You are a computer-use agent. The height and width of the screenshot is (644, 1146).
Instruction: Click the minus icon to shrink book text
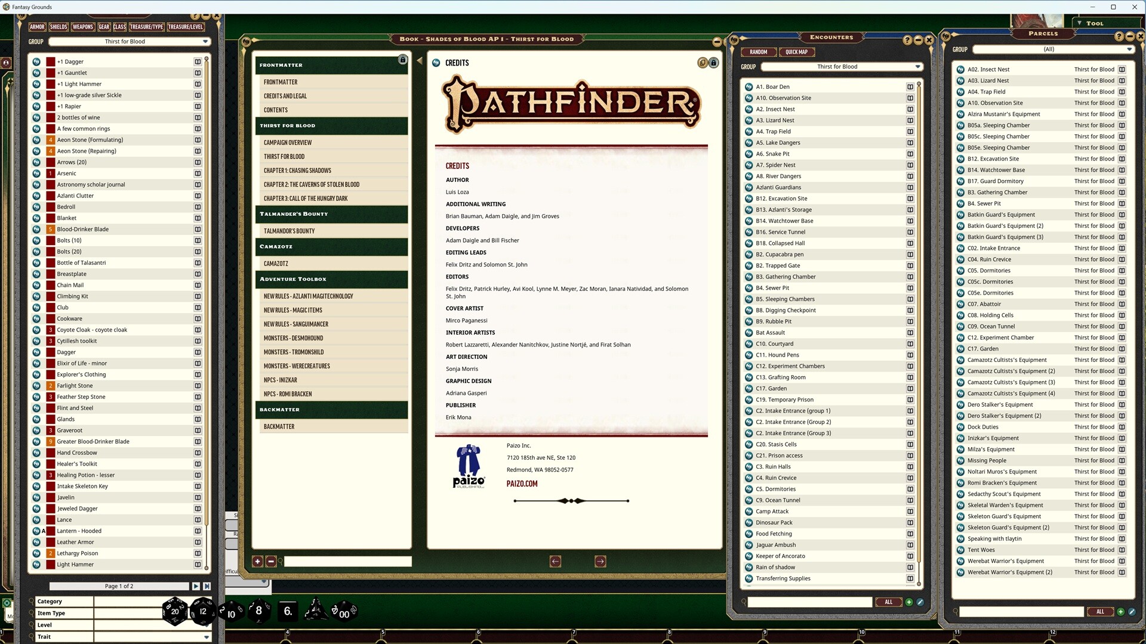(x=270, y=561)
